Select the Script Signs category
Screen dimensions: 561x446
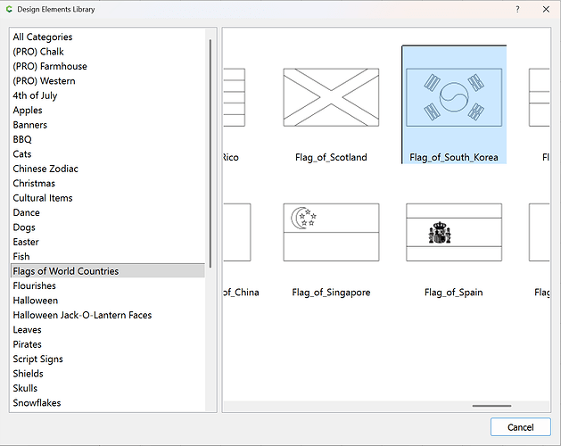pos(37,359)
